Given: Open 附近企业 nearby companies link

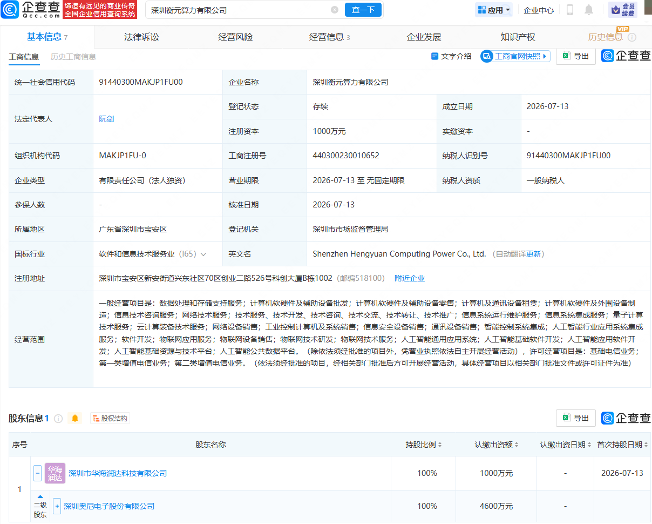Looking at the screenshot, I should [x=410, y=278].
